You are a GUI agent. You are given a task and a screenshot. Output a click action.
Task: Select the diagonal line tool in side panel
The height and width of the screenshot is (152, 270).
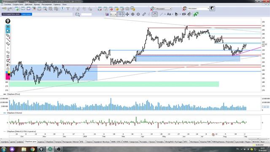click(x=8, y=39)
